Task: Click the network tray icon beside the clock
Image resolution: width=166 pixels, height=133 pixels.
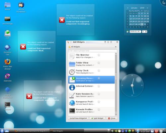Action: 138,131
